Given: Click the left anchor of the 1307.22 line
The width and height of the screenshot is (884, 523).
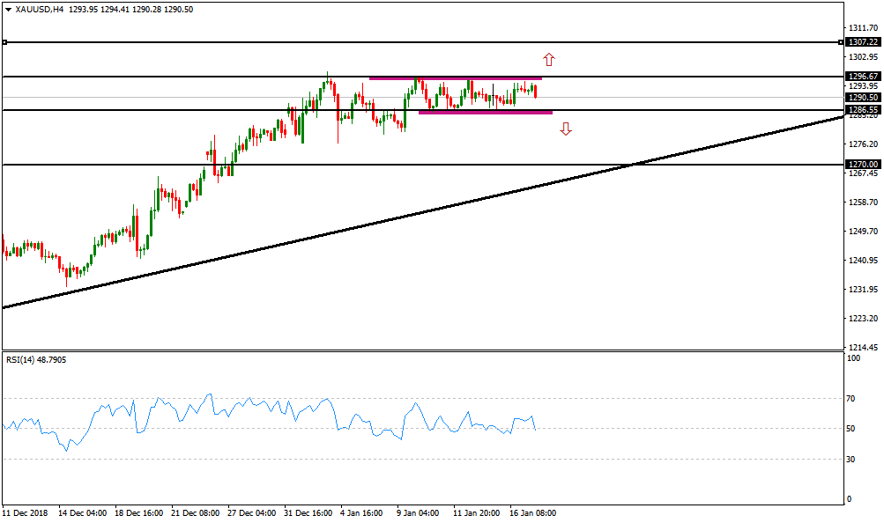Looking at the screenshot, I should tap(4, 42).
